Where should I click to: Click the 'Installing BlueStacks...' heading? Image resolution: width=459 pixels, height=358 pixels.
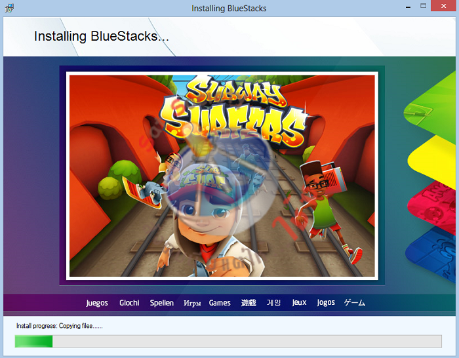tap(101, 36)
